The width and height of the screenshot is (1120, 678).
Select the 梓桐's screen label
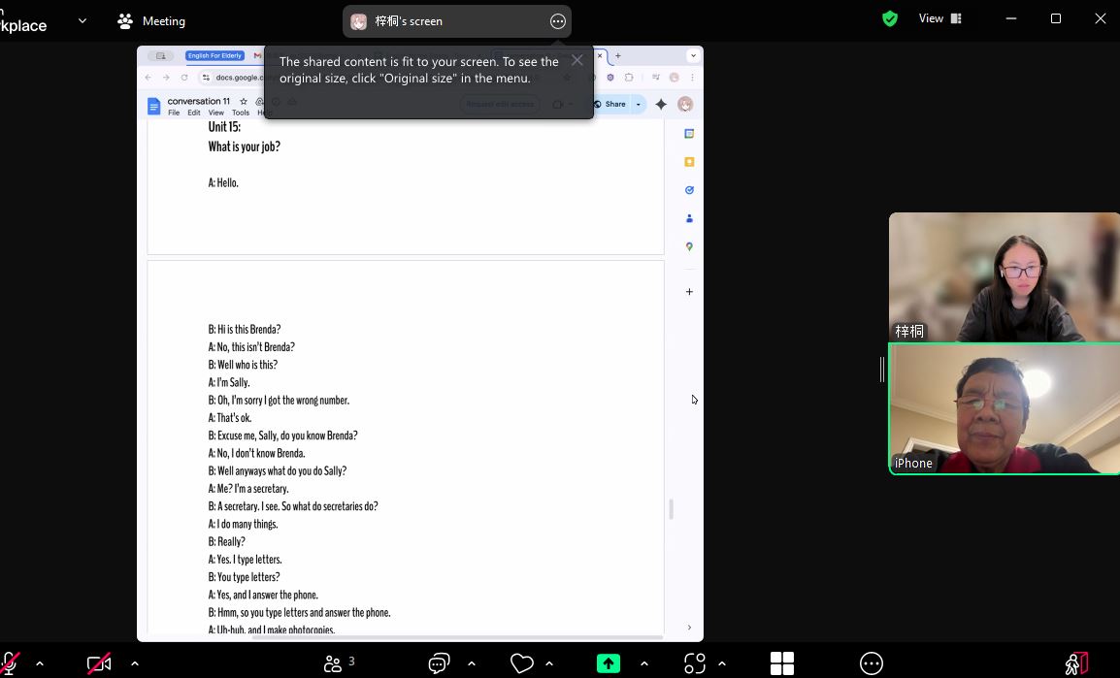click(x=409, y=21)
